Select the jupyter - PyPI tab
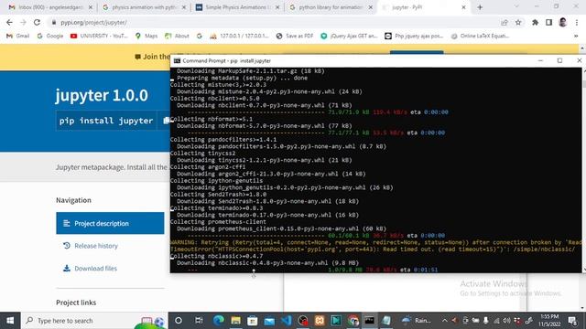Image resolution: width=586 pixels, height=329 pixels. (x=424, y=7)
